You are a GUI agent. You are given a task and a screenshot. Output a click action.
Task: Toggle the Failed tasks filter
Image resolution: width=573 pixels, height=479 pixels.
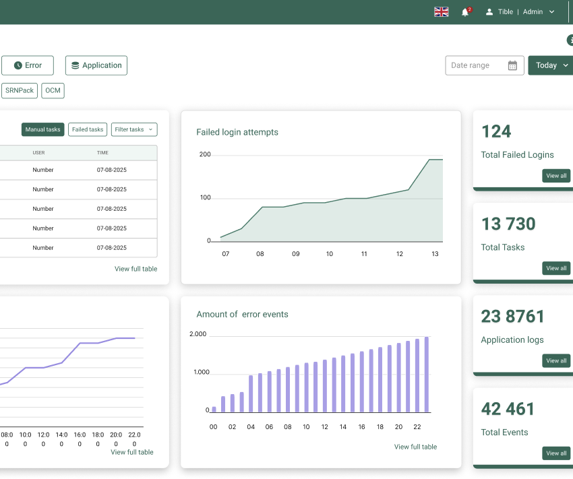point(88,129)
